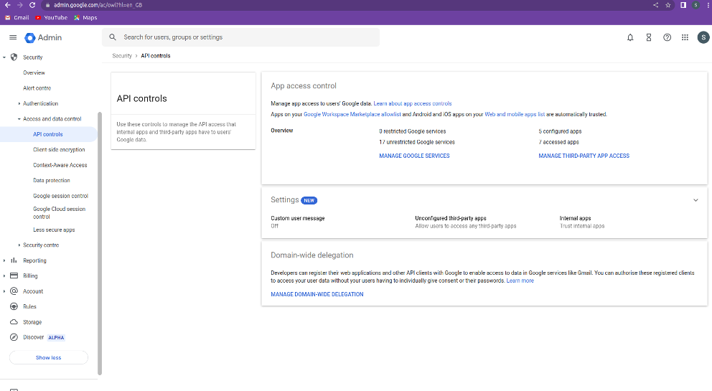Click Manage Google Services
Image resolution: width=712 pixels, height=391 pixels.
[x=414, y=156]
